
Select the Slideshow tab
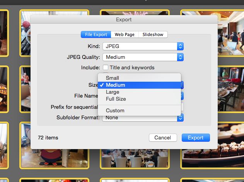point(153,34)
